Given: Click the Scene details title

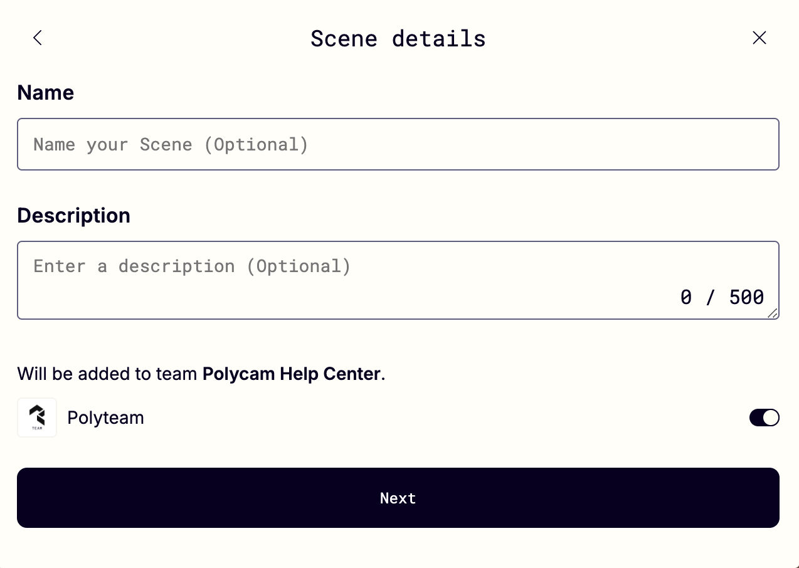Looking at the screenshot, I should pyautogui.click(x=398, y=39).
